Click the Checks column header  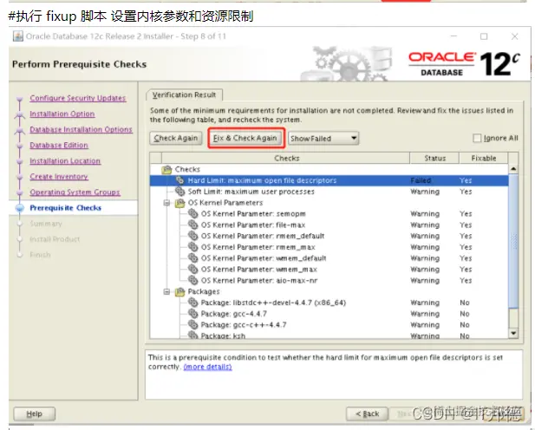[x=286, y=158]
